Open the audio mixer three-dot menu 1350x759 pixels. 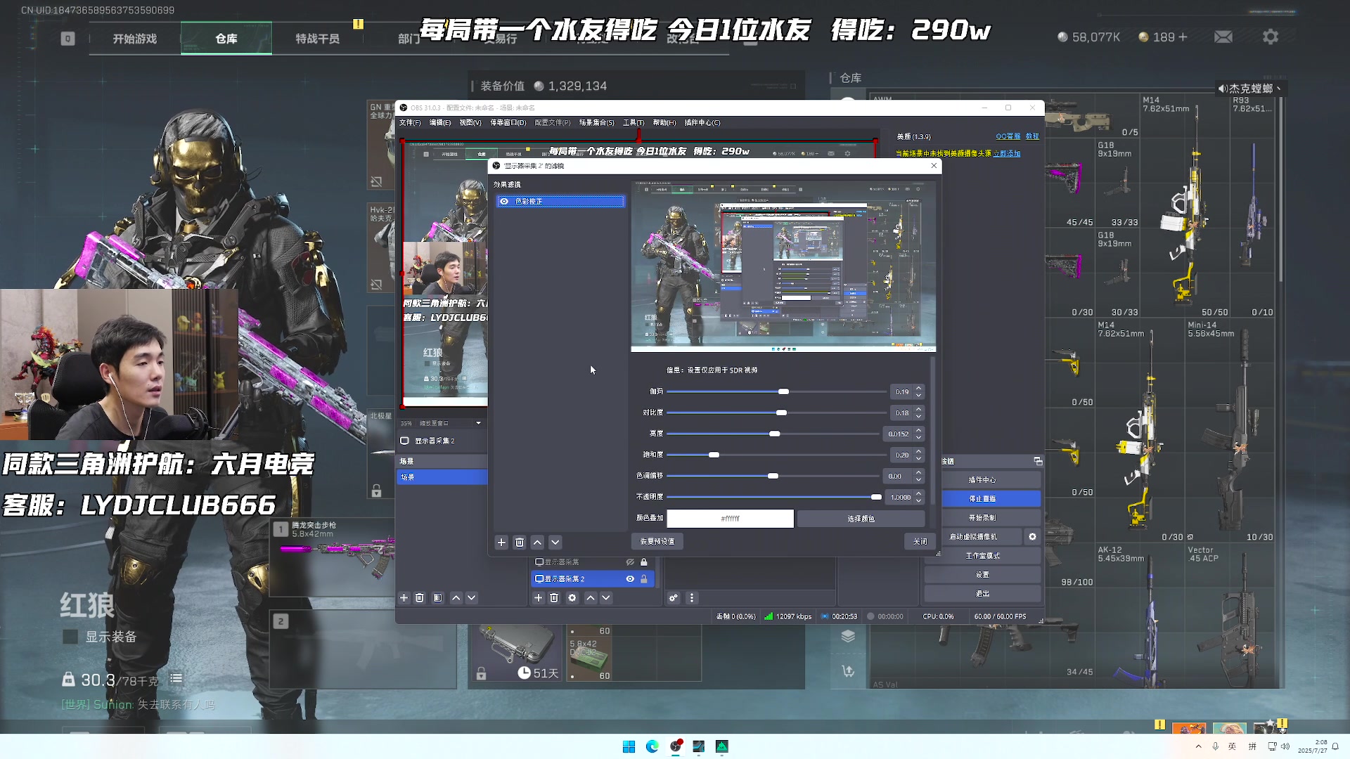692,598
